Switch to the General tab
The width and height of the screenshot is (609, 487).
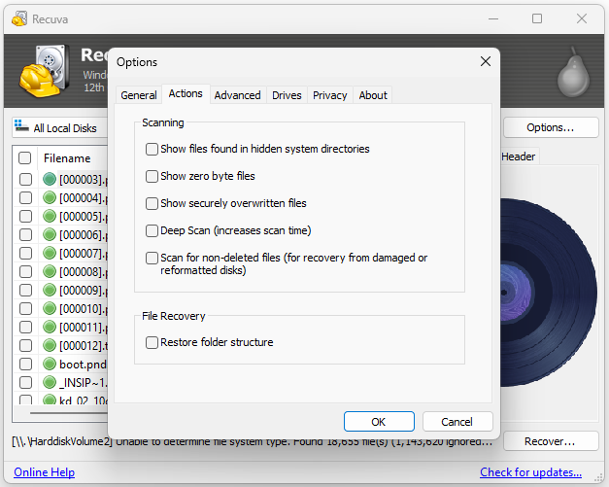pyautogui.click(x=139, y=95)
